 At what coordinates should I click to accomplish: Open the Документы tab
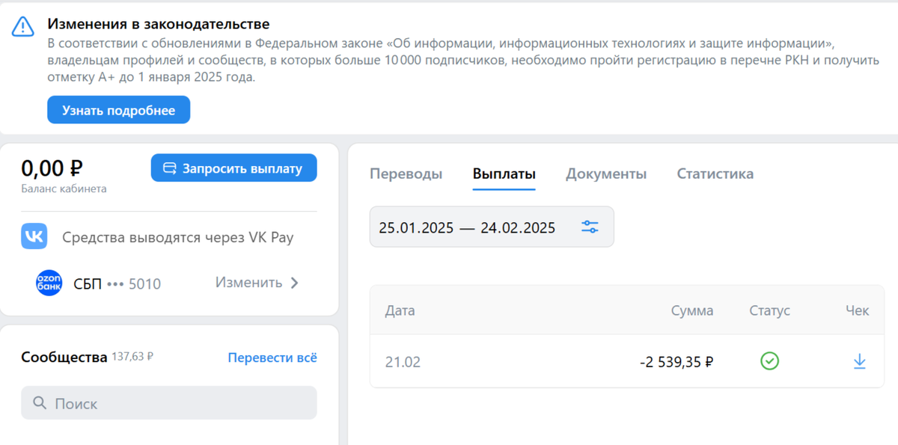[x=606, y=173]
